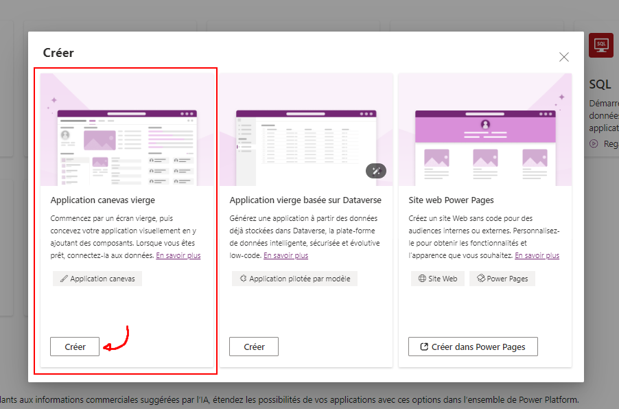
Task: Click the Site web Power Pages title
Action: [452, 200]
